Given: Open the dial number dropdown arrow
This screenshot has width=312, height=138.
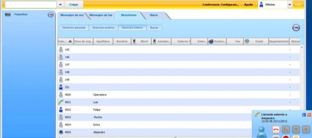Looking at the screenshot, I should tap(60, 5).
